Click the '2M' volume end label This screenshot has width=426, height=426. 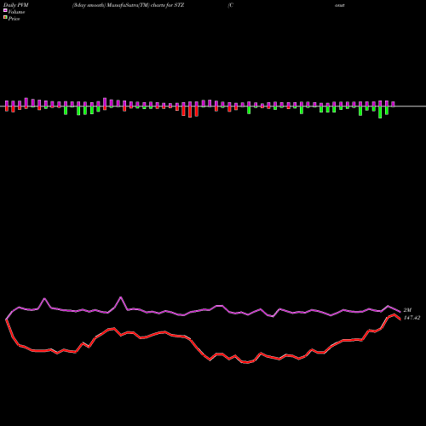407,310
